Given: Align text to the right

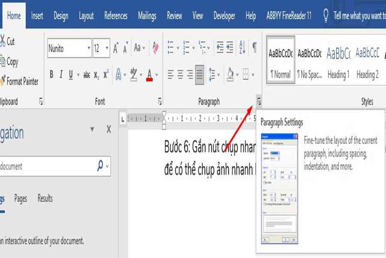Looking at the screenshot, I should click(x=190, y=74).
